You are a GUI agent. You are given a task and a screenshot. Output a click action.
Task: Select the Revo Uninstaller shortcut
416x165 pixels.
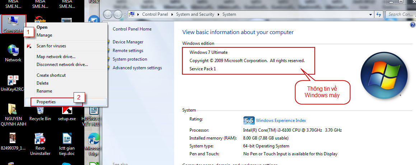(x=40, y=144)
